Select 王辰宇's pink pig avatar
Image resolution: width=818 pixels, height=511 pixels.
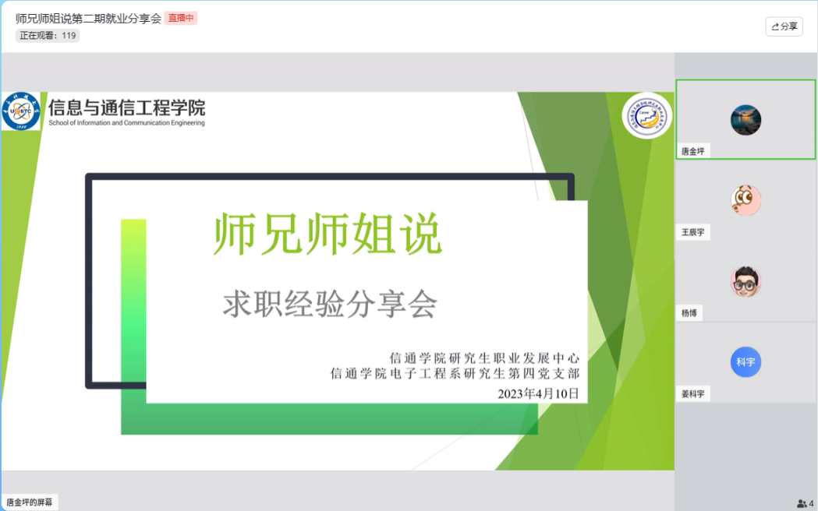tap(745, 201)
